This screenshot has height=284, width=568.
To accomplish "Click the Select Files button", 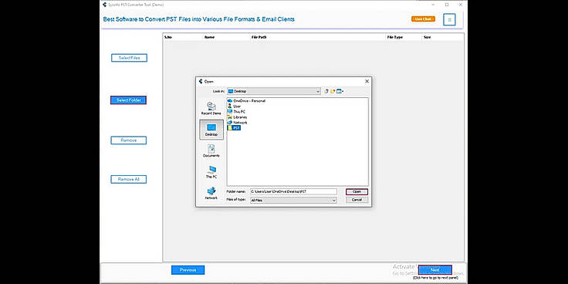I will point(129,58).
